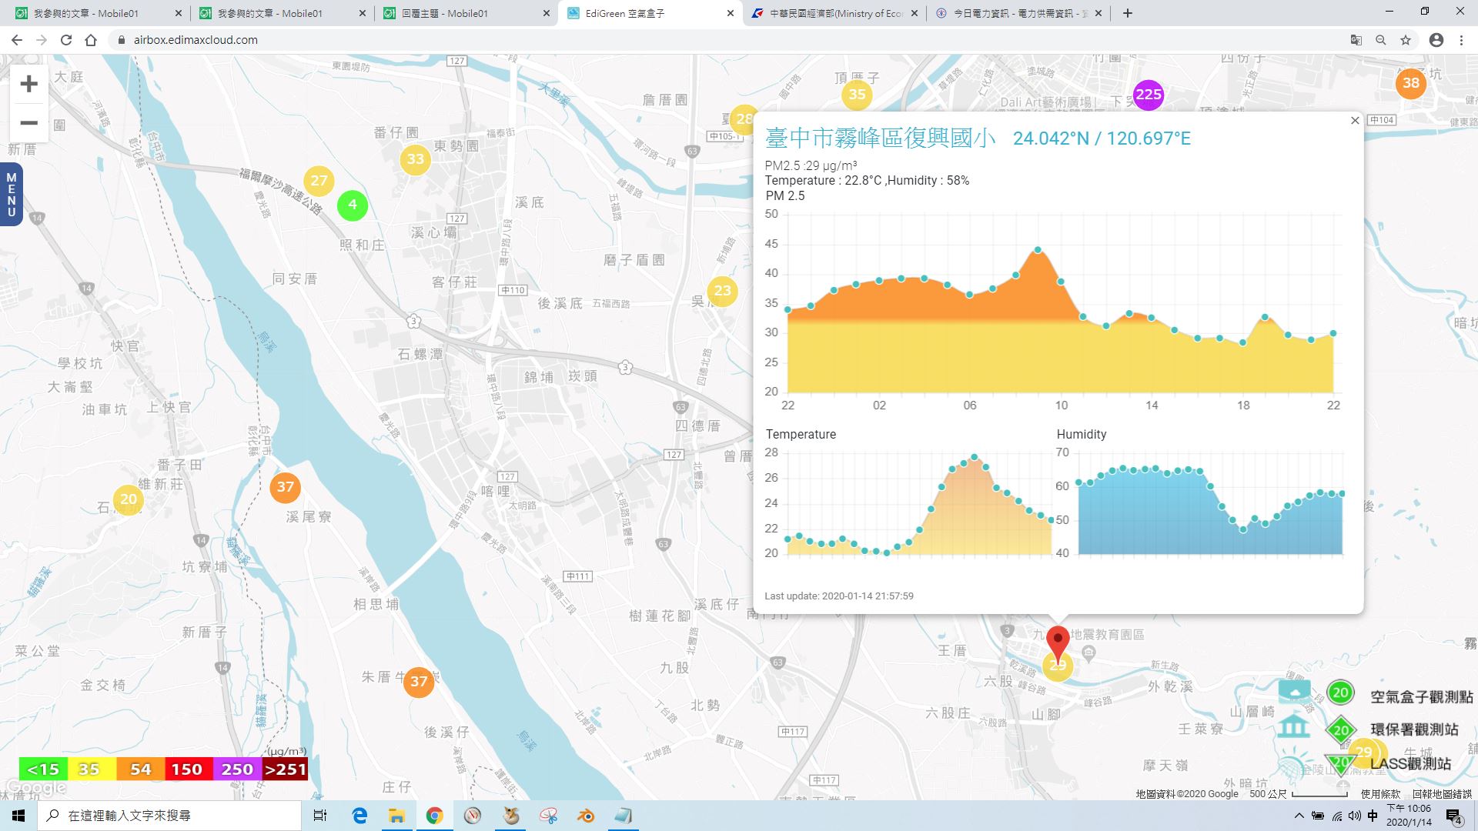Switch to 回覆主題 Mobile01 tab

(x=466, y=13)
